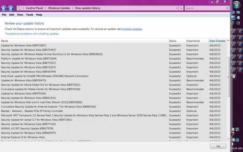The height and width of the screenshot is (152, 243).
Task: Click the scrollbar down arrow
Action: coord(228,139)
